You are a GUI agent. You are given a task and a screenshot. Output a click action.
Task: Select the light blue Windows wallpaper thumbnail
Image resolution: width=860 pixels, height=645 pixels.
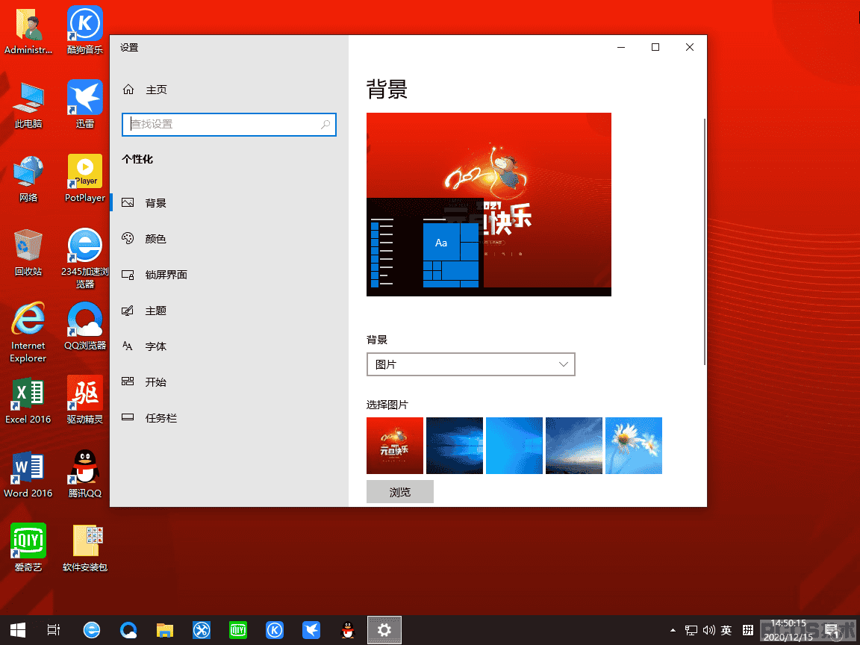[x=514, y=446]
